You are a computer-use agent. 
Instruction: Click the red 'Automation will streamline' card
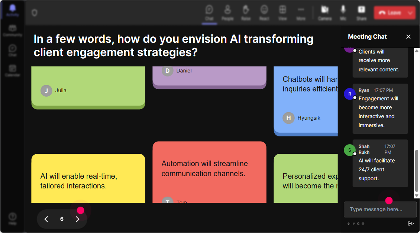click(210, 172)
